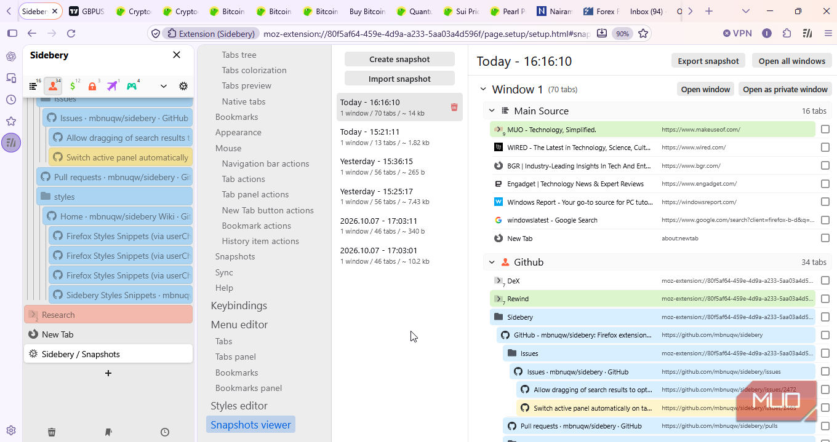Open the Snapshots viewer section
Screen dimensions: 837x442
(x=250, y=425)
